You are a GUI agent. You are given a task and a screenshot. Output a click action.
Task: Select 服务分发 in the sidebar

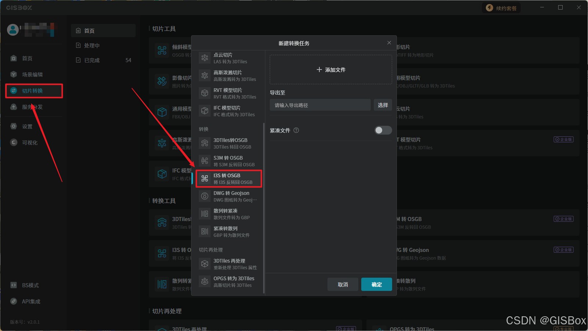[x=34, y=107]
